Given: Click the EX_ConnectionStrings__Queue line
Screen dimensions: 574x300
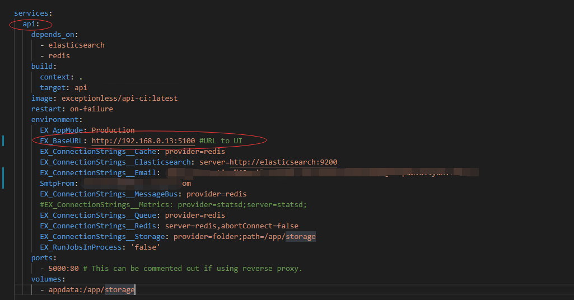Looking at the screenshot, I should coord(133,215).
